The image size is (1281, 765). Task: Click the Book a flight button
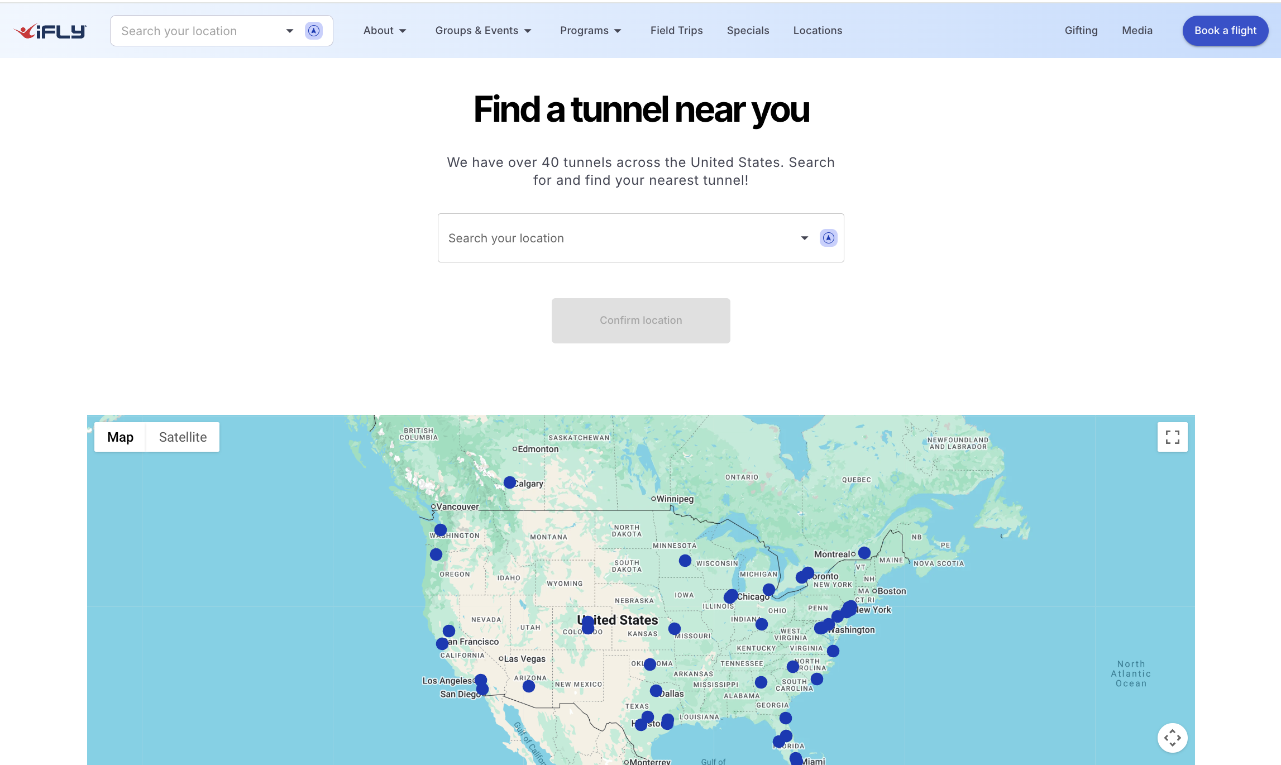(1225, 31)
